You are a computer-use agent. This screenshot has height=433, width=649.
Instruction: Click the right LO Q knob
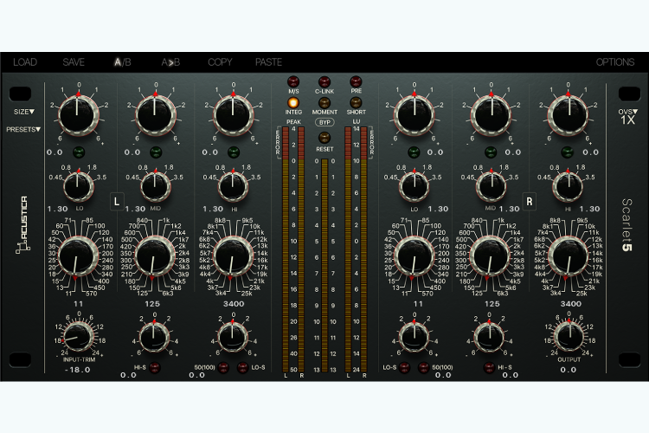pos(414,186)
